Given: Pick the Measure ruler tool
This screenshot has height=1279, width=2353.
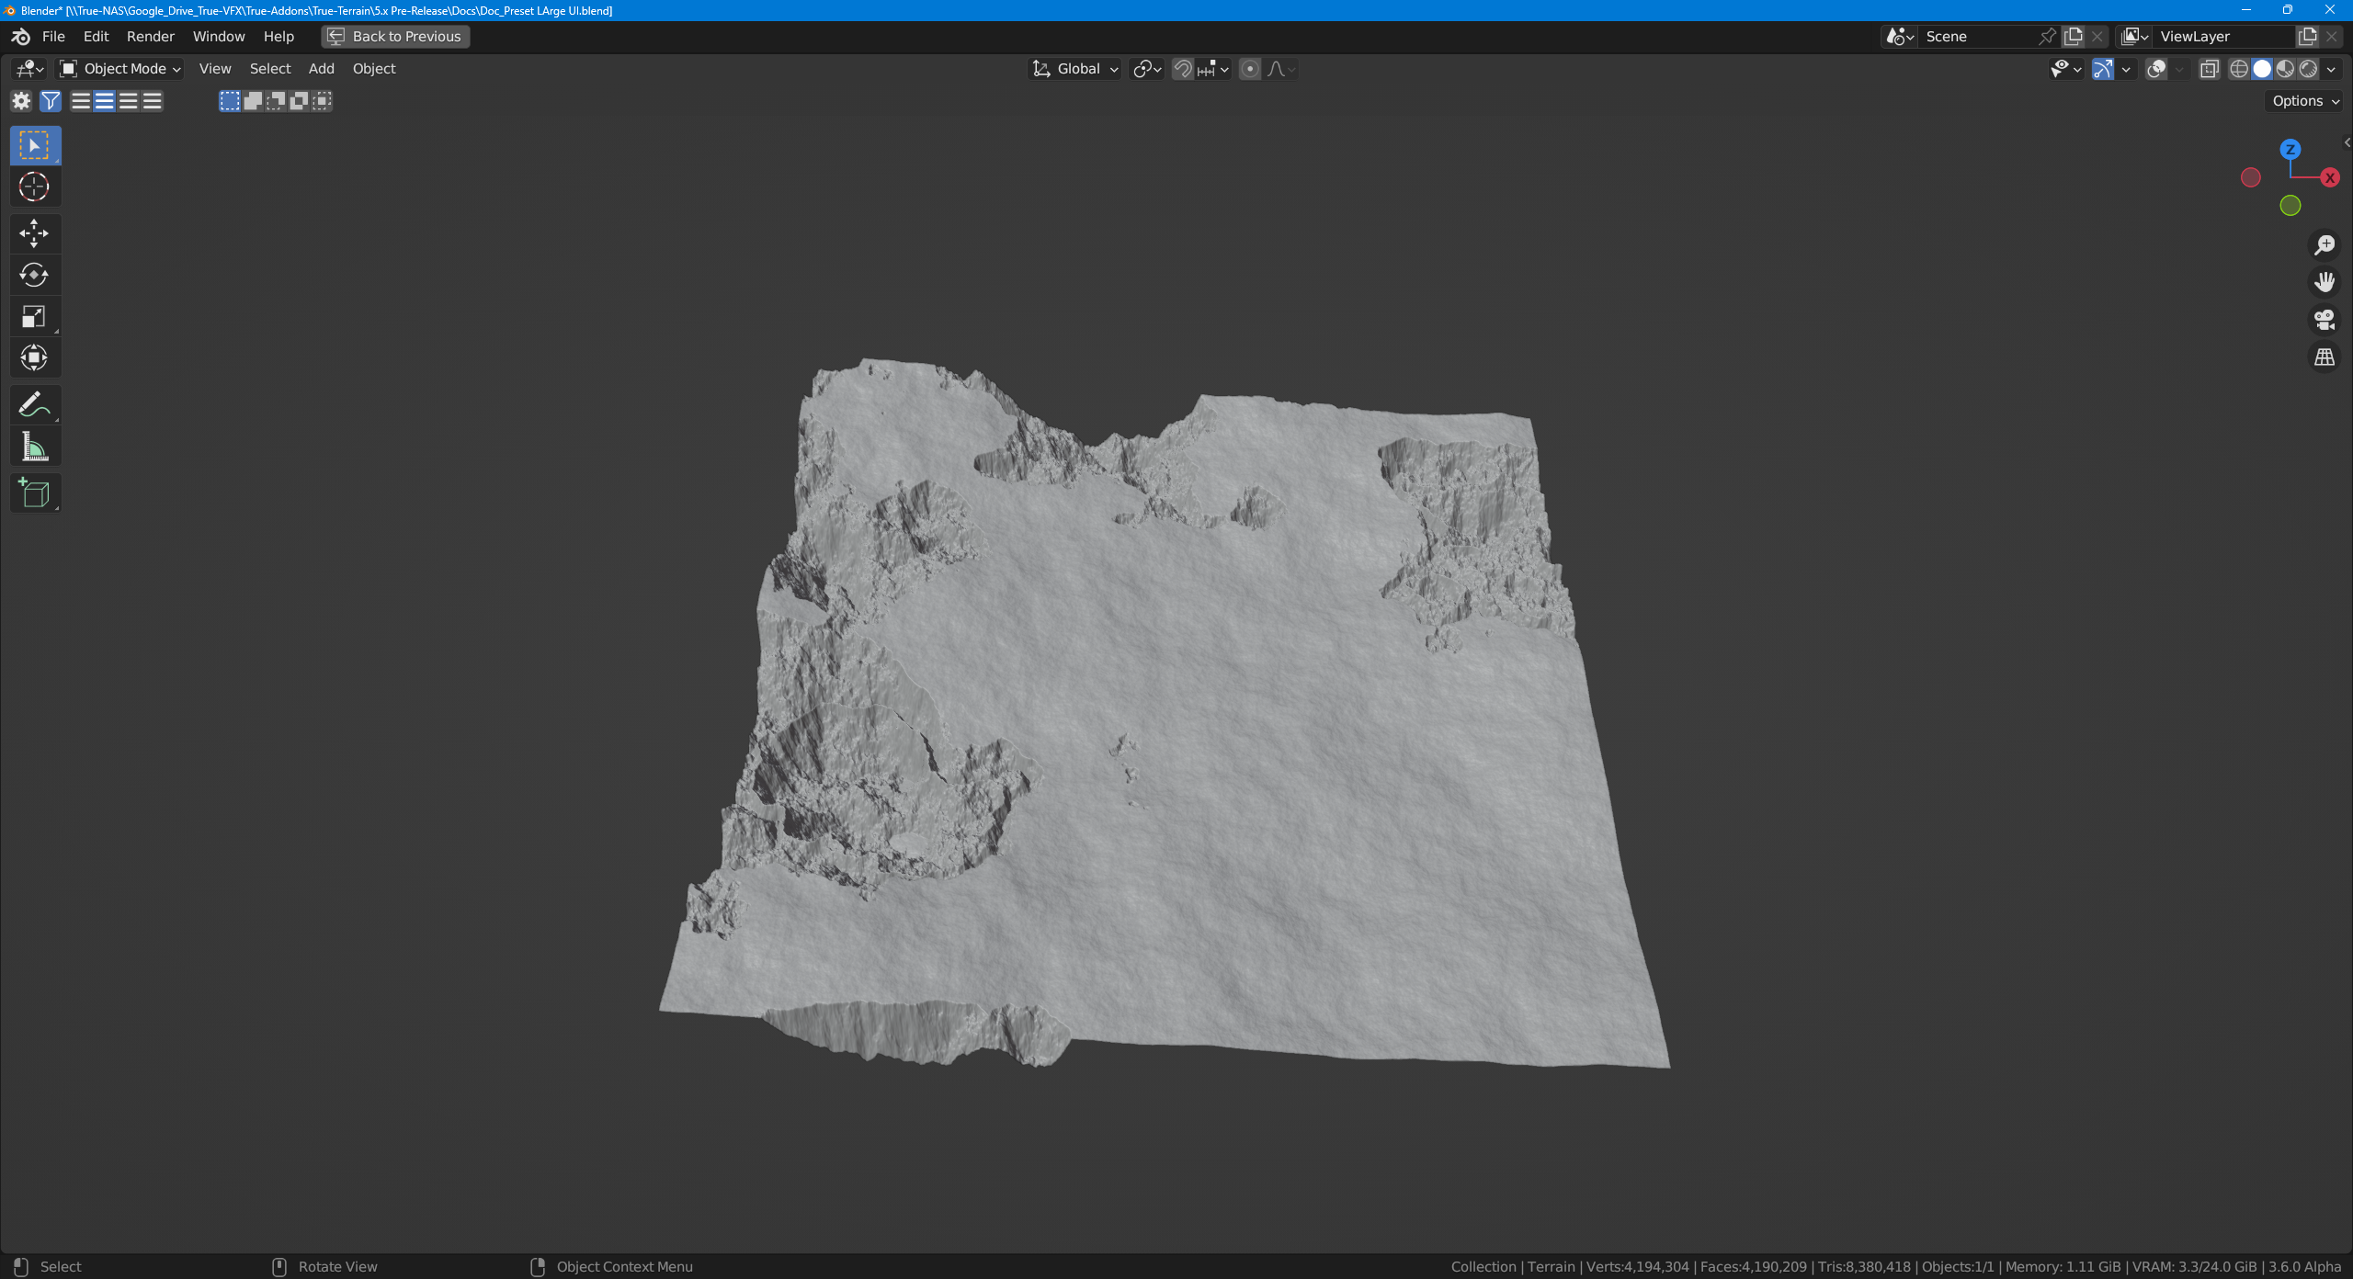Looking at the screenshot, I should click(34, 447).
